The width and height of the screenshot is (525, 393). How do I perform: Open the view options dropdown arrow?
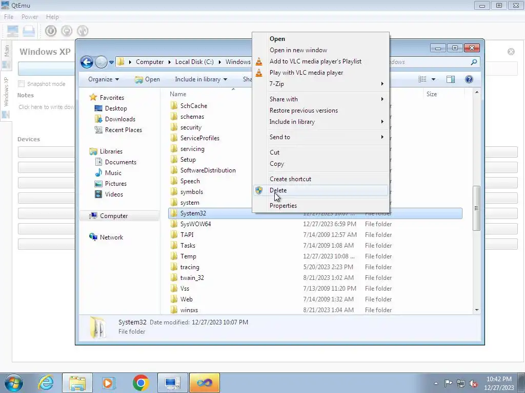433,79
